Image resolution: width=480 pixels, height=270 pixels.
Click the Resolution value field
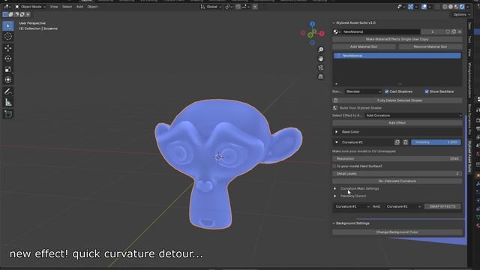click(397, 159)
